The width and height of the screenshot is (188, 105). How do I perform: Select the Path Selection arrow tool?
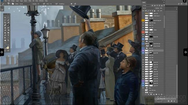pyautogui.click(x=5, y=38)
